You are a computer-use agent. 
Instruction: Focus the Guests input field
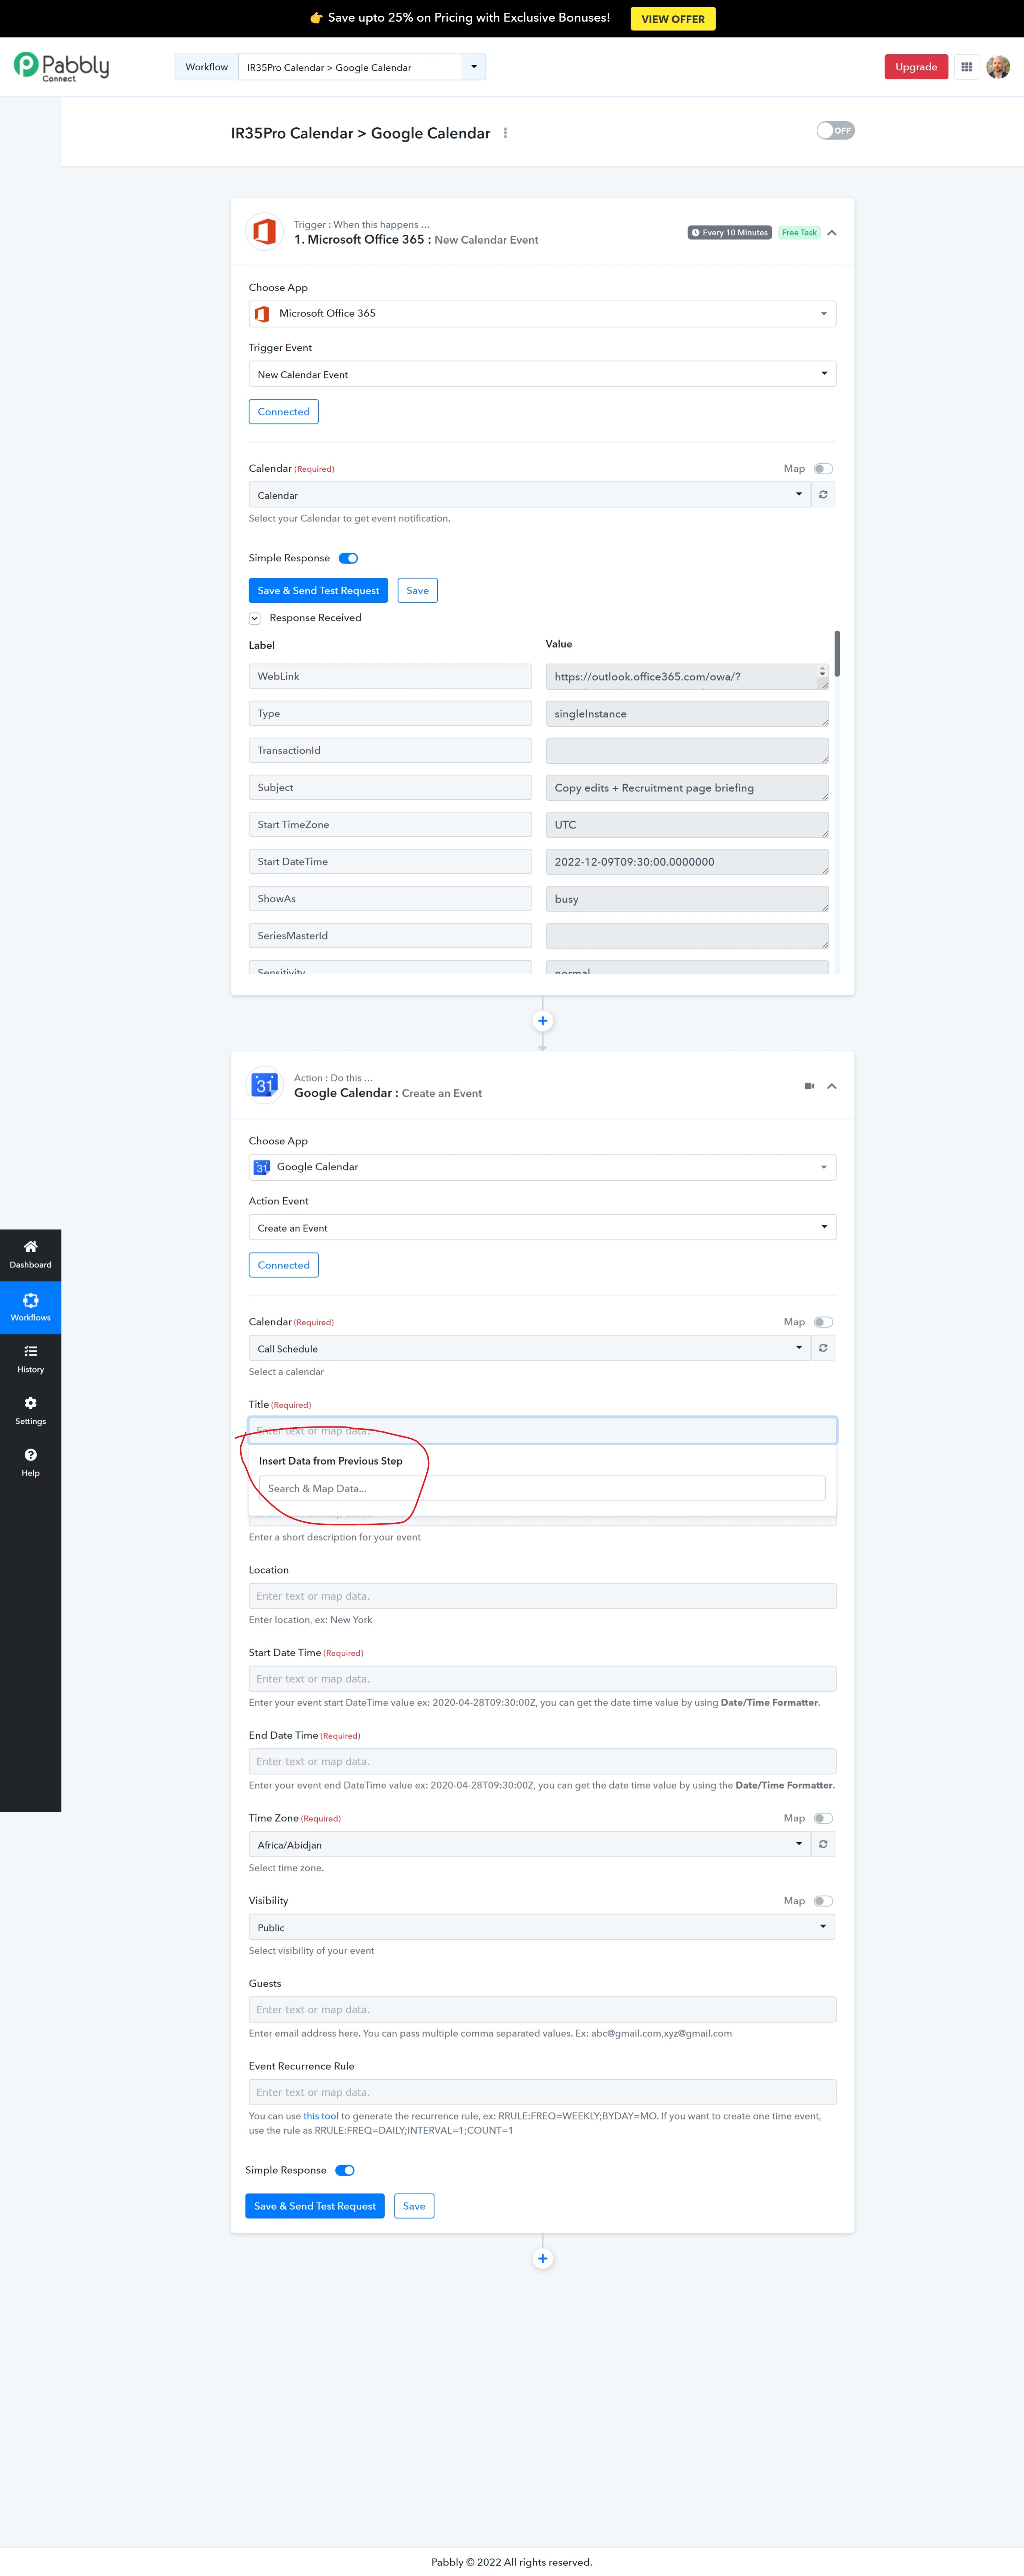pos(542,2009)
